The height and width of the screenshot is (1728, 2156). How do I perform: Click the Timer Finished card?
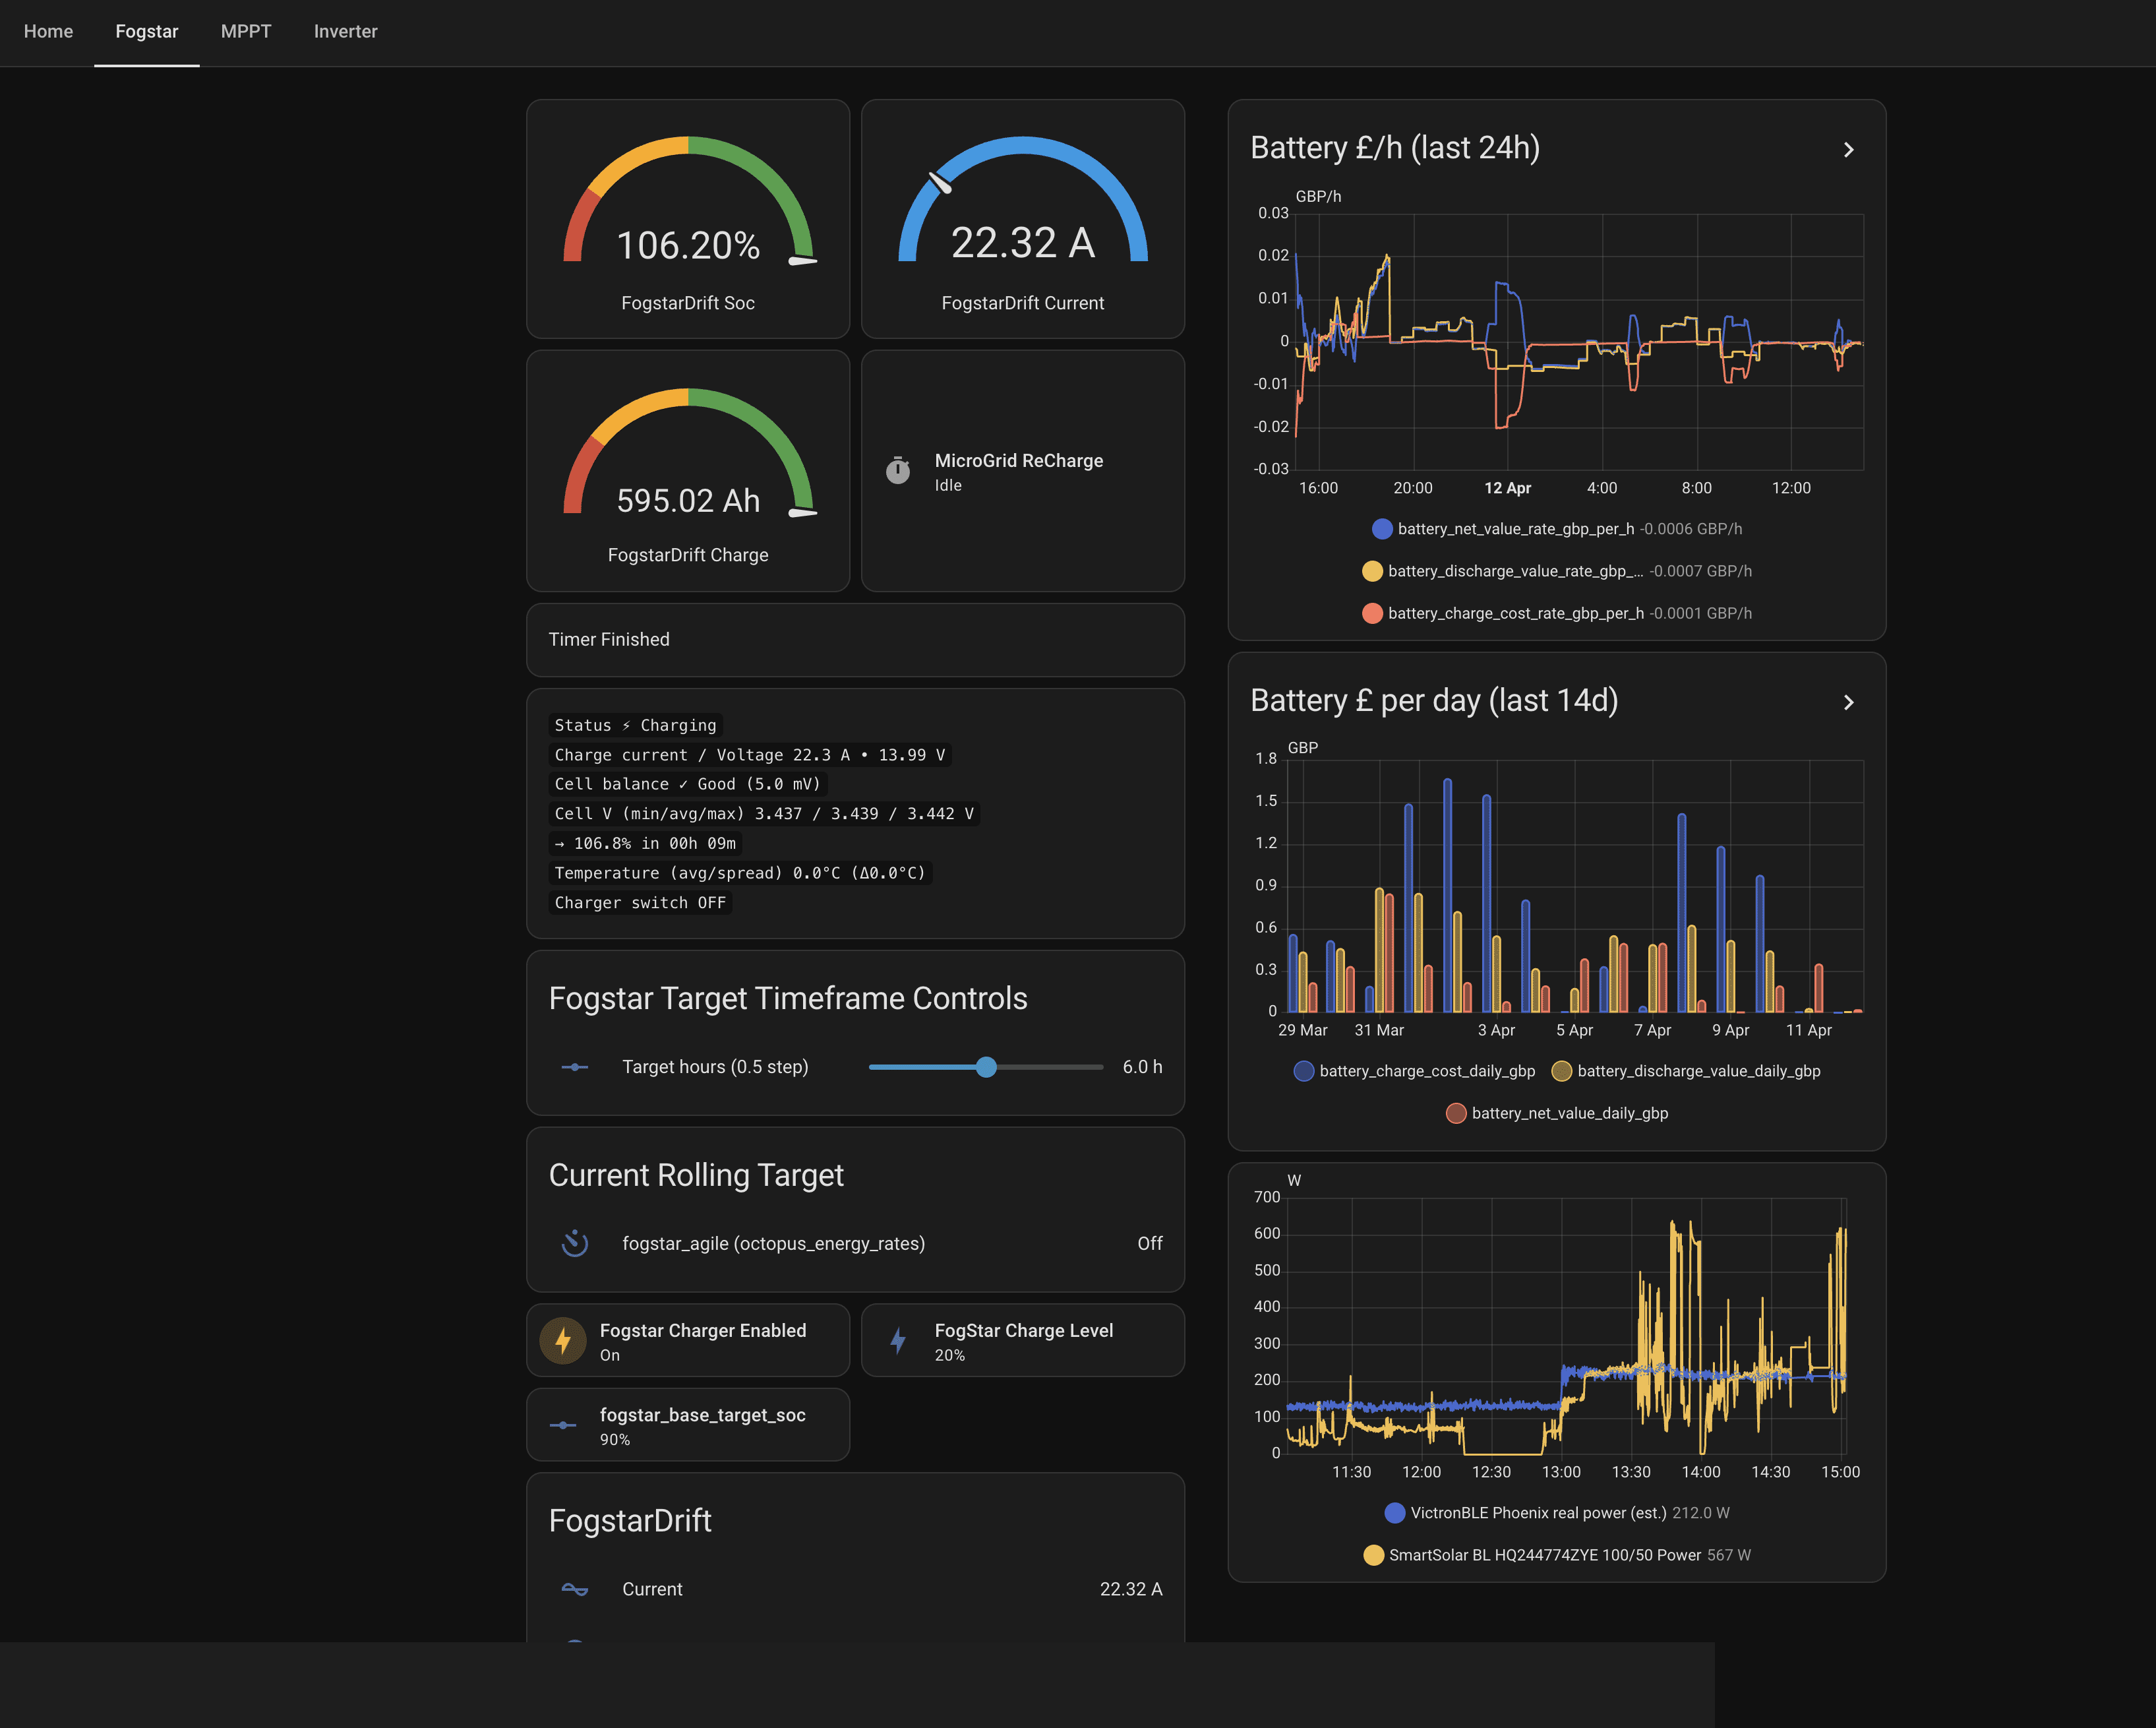(855, 639)
